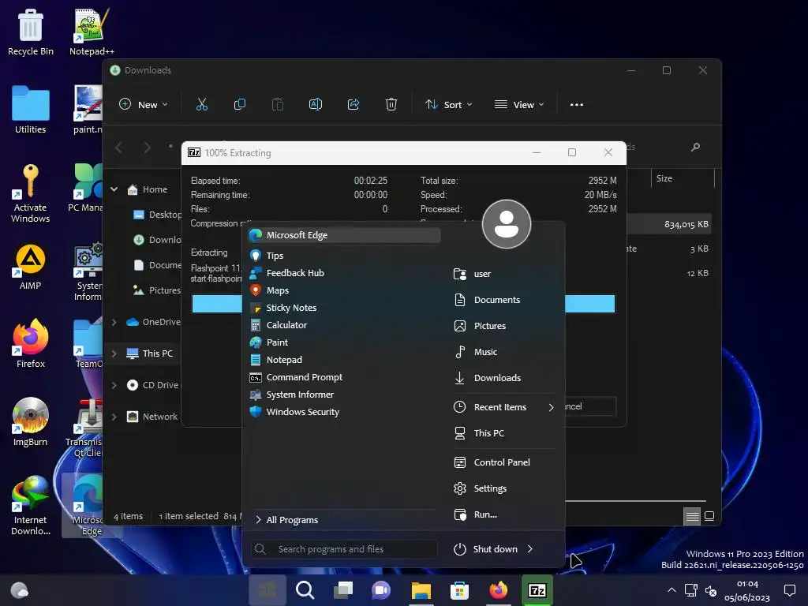Click the extraction progress bar
This screenshot has height=606, width=808.
coord(403,304)
